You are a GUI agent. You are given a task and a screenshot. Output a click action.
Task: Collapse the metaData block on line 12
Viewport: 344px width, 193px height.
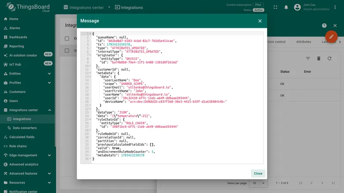(90, 73)
